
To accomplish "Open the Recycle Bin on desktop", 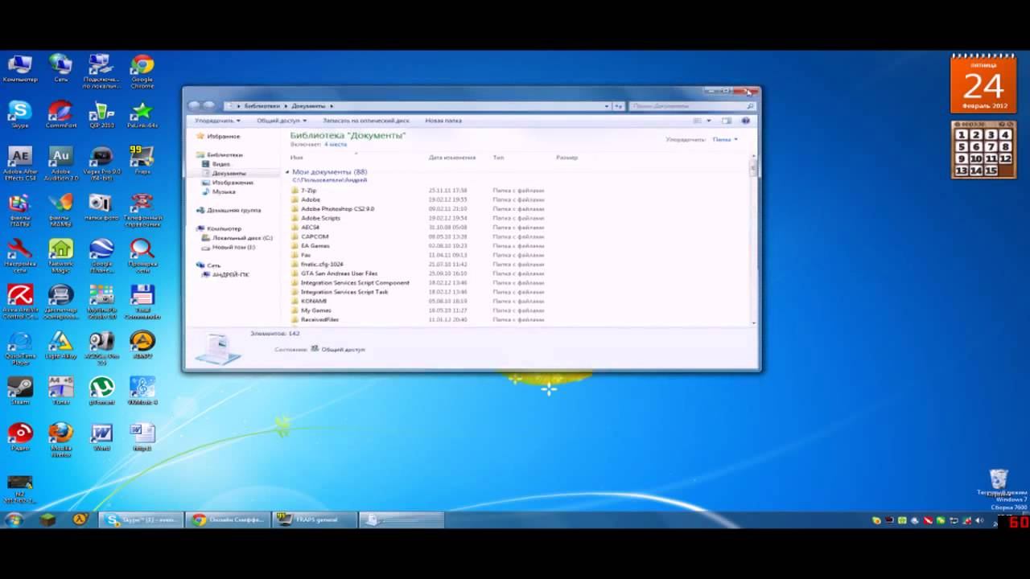I will (x=999, y=482).
